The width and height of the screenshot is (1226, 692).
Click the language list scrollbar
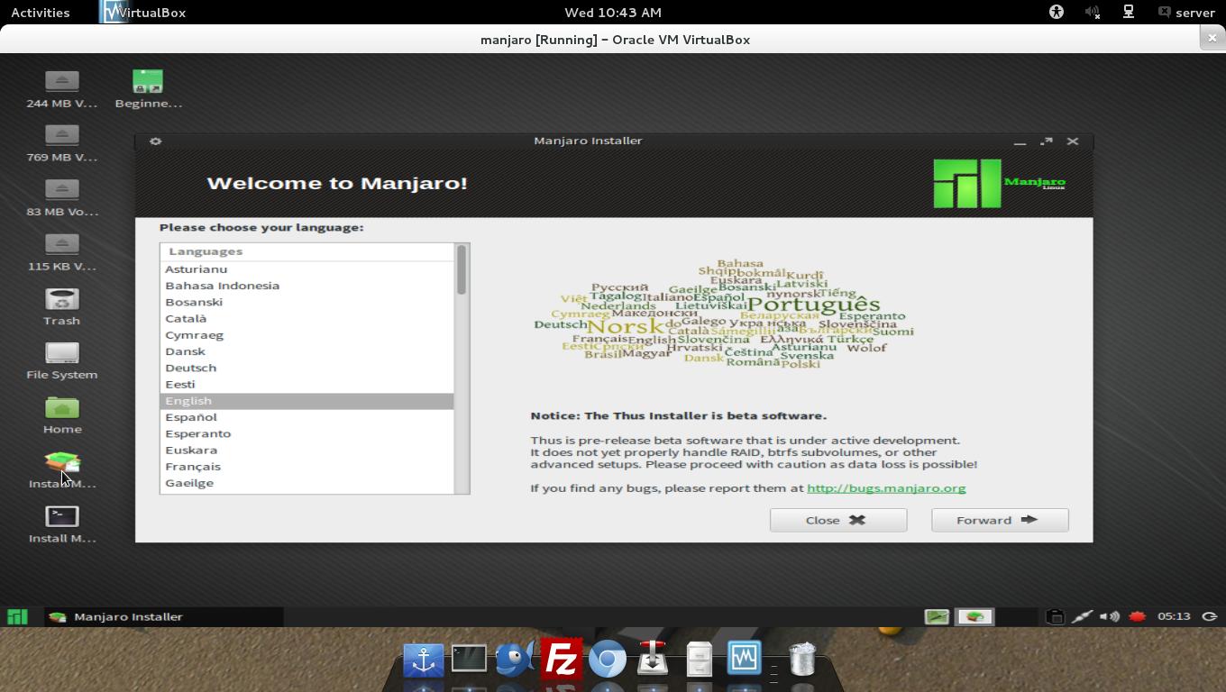(462, 269)
